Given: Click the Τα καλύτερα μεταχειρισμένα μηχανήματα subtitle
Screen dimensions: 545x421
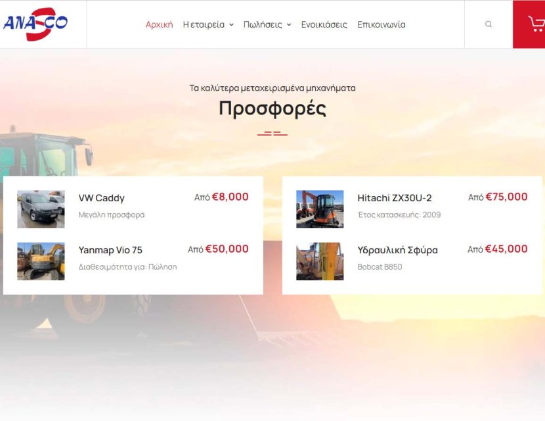Looking at the screenshot, I should [x=272, y=88].
